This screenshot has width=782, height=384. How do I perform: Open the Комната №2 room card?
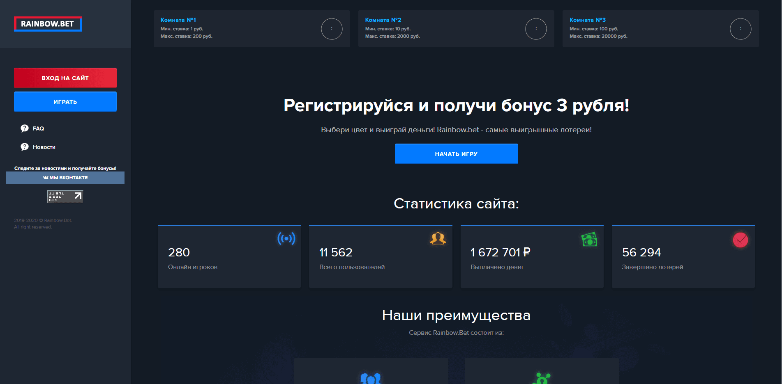pos(456,29)
